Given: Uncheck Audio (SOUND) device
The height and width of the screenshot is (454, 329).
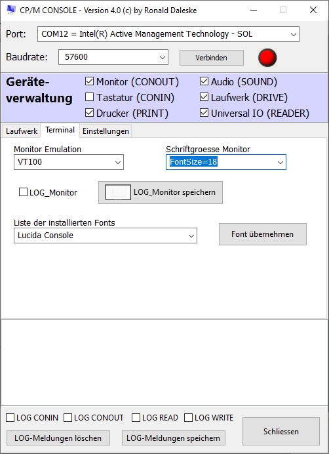Looking at the screenshot, I should pyautogui.click(x=204, y=81).
